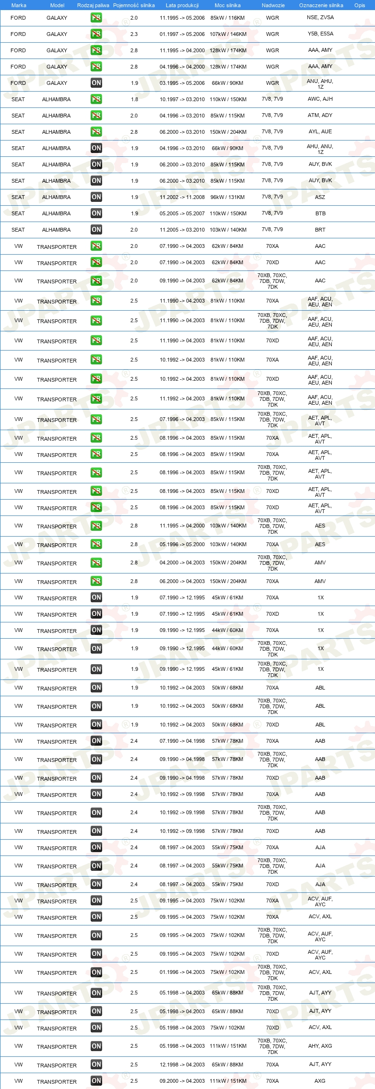The image size is (375, 1089).
Task: Select the 107kW / 146KM power cell
Action: click(228, 34)
